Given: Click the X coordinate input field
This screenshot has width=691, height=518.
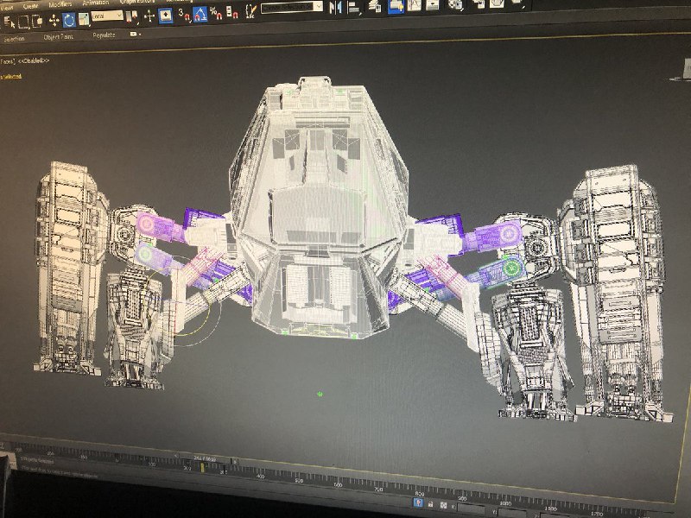Looking at the screenshot, I should click(x=472, y=509).
